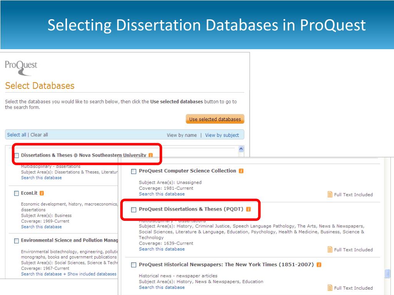Image resolution: width=394 pixels, height=295 pixels.
Task: Switch to View by subject
Action: pos(222,135)
